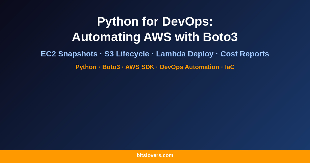Click the IaC keyword tag
The width and height of the screenshot is (310, 163).
230,67
